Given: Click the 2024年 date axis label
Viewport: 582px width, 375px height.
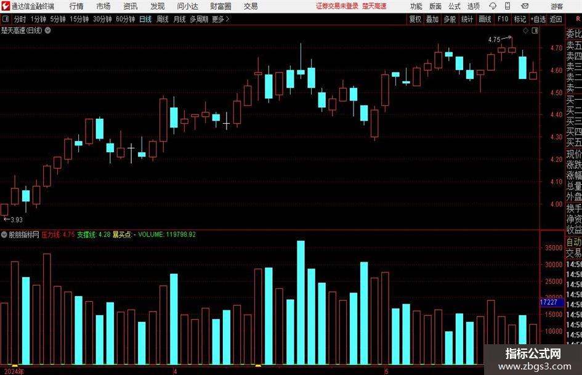Looking at the screenshot, I should (x=14, y=371).
